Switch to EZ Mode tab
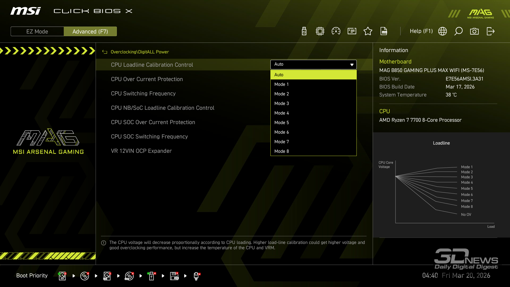 coord(37,31)
